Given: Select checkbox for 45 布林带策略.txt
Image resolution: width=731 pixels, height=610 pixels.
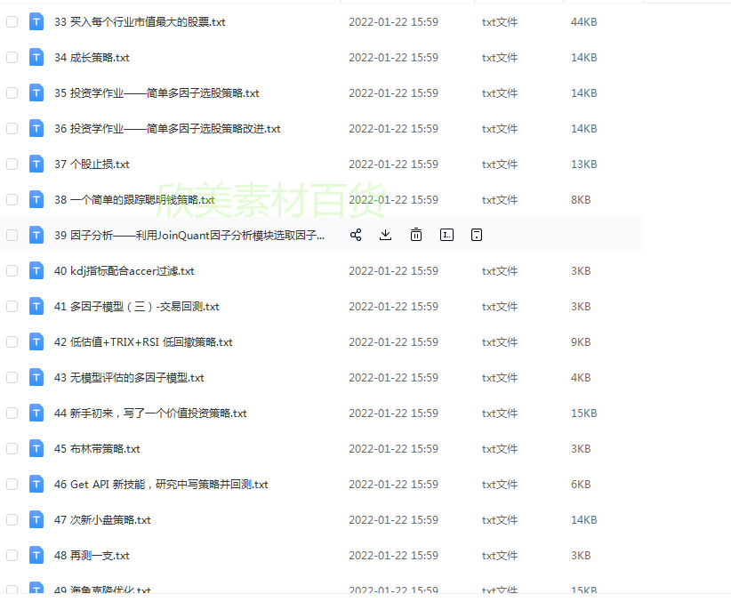Looking at the screenshot, I should [x=12, y=448].
